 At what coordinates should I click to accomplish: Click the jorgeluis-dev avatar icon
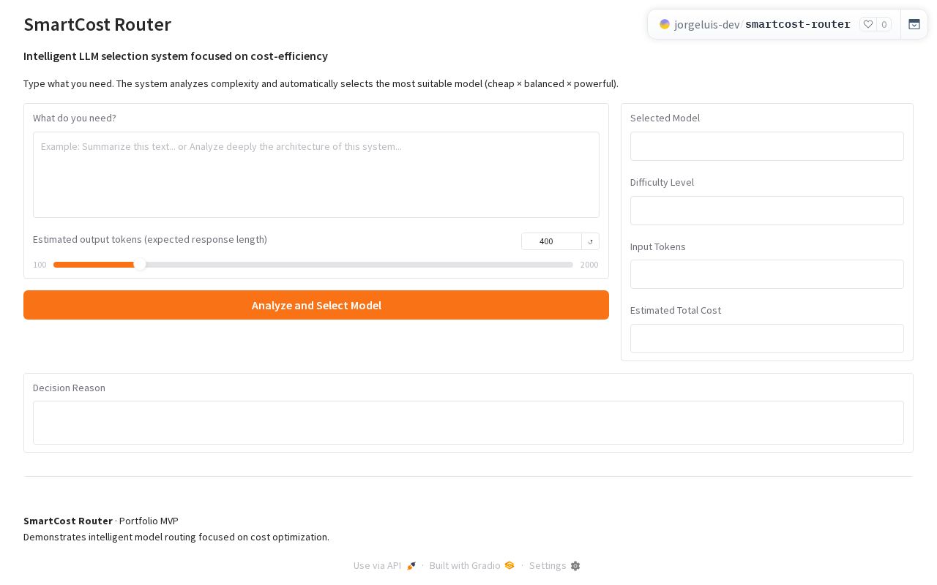pos(665,24)
